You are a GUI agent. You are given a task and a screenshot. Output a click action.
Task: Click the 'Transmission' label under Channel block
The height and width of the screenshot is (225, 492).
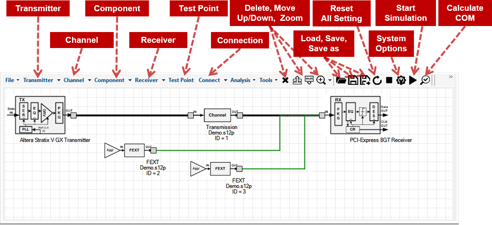(x=223, y=127)
